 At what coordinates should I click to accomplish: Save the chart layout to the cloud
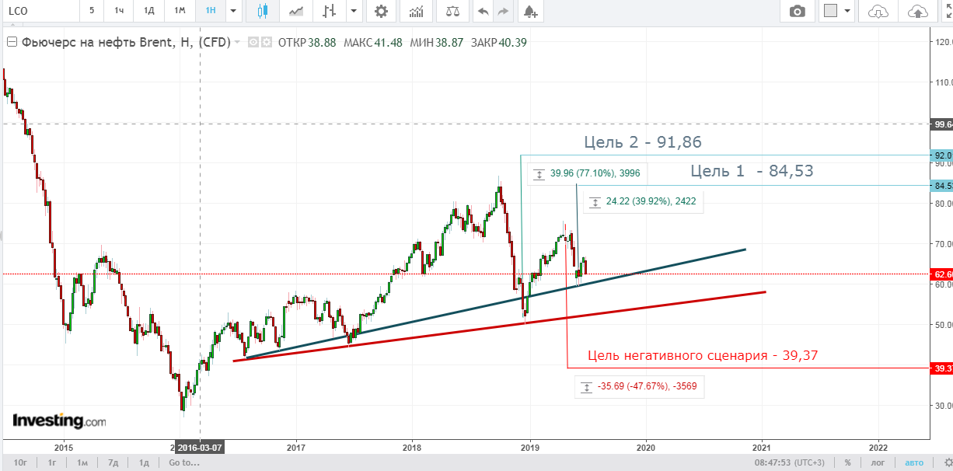[x=918, y=11]
